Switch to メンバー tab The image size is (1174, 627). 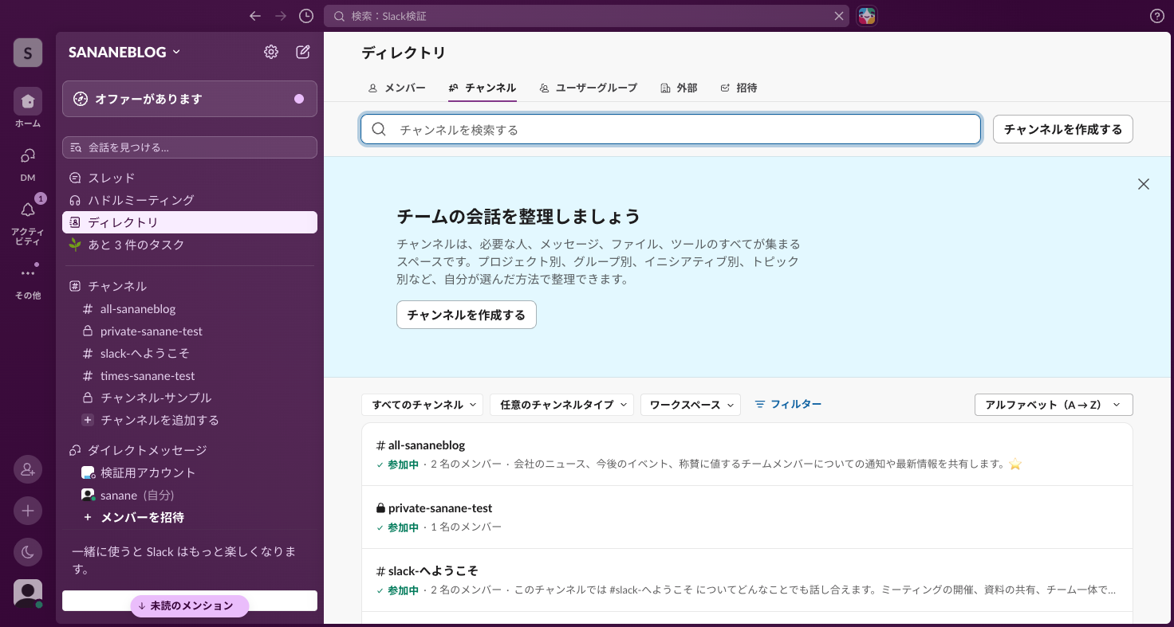[x=397, y=88]
